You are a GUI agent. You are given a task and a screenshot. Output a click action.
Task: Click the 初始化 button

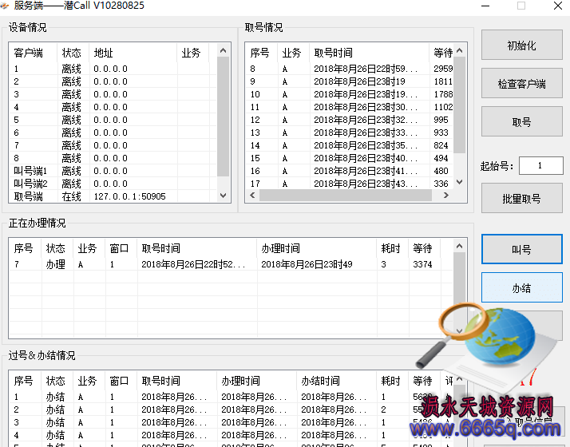[521, 45]
